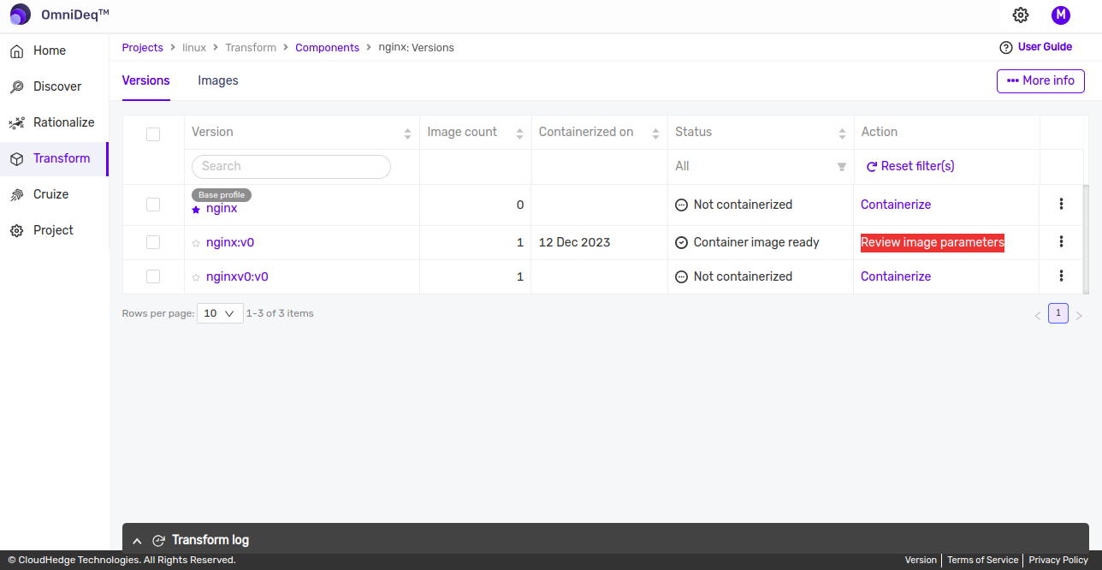Click the Version footer link

click(921, 560)
